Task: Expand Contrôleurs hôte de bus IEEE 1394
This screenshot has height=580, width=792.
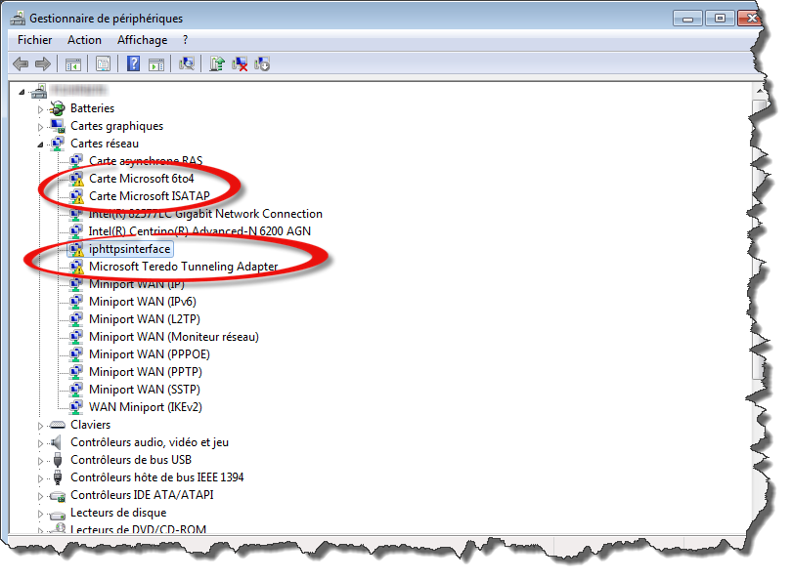Action: 40,478
